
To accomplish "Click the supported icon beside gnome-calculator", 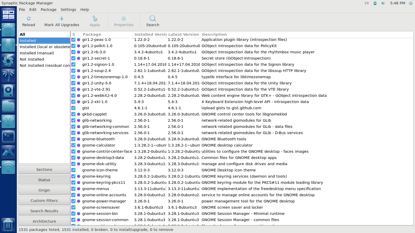I will [79, 145].
